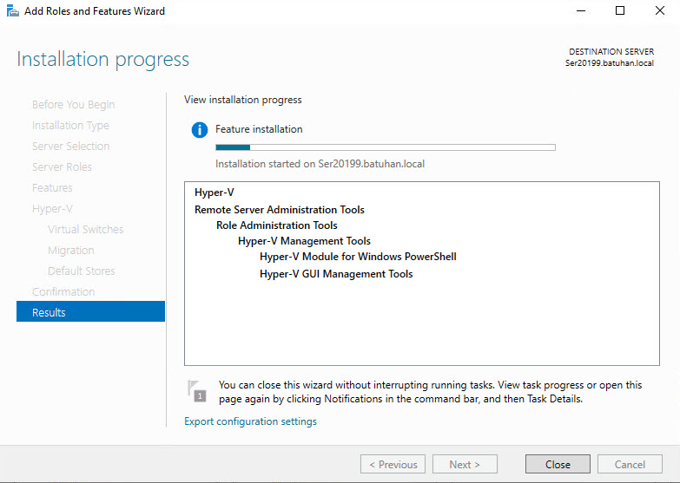Open the Server Roles step

[62, 166]
